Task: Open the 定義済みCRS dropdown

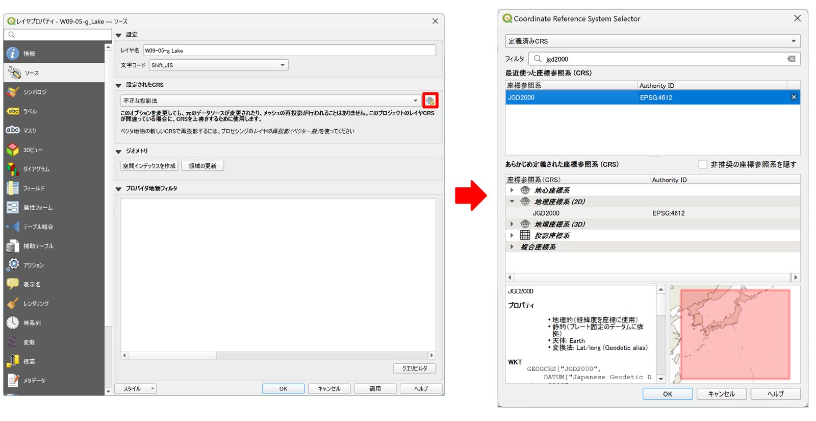Action: pos(653,41)
